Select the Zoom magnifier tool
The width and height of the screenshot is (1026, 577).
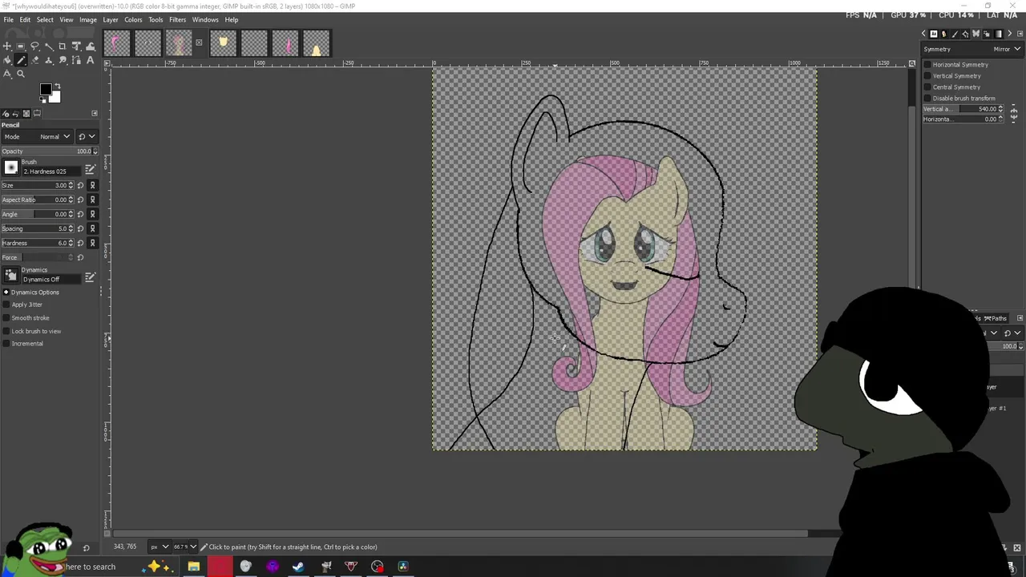click(21, 74)
